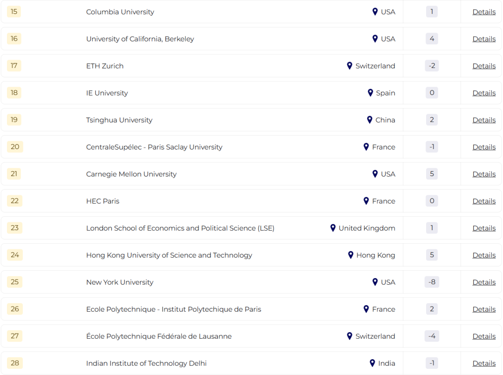The width and height of the screenshot is (503, 375).
Task: Select Carnegie Mellon University name
Action: [131, 174]
